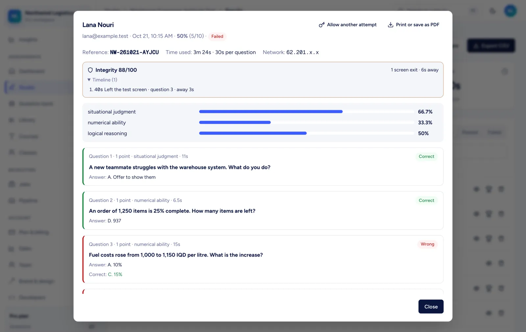Click the fuel costs question text

tap(176, 255)
